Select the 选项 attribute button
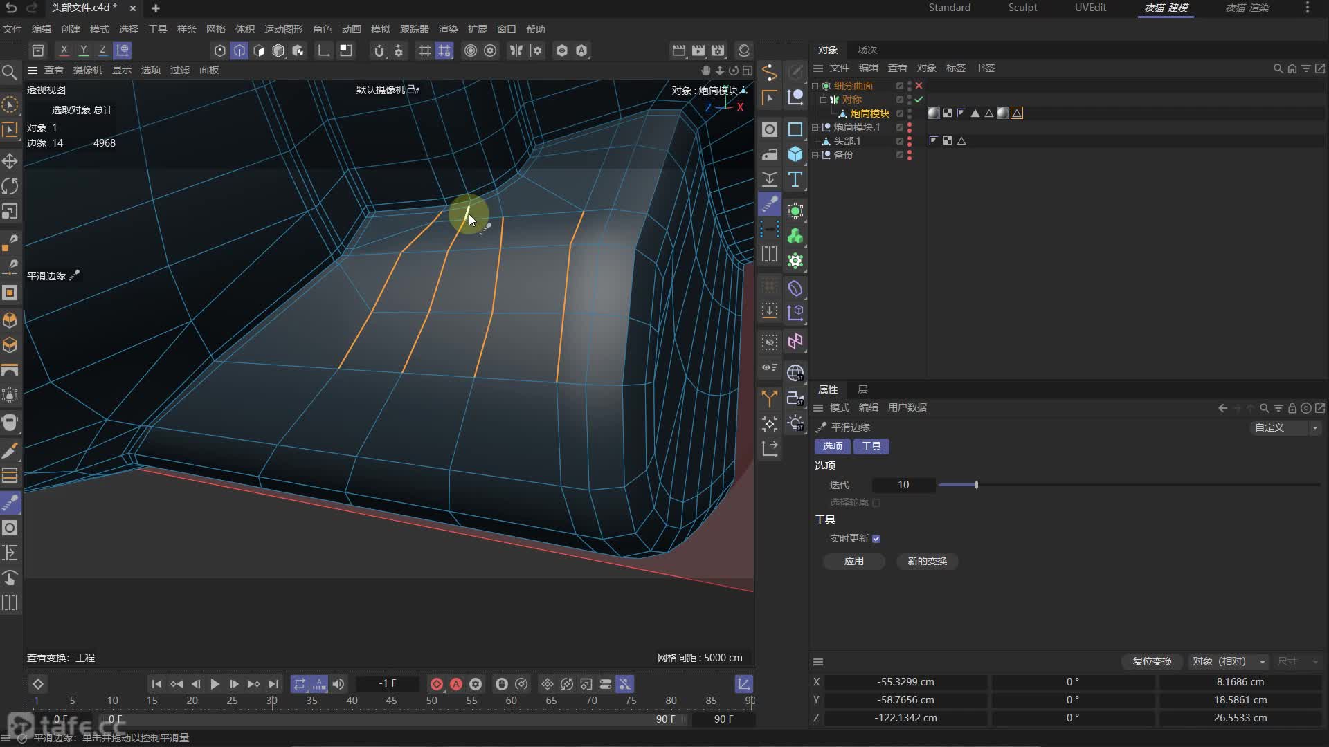This screenshot has width=1329, height=747. tap(832, 447)
